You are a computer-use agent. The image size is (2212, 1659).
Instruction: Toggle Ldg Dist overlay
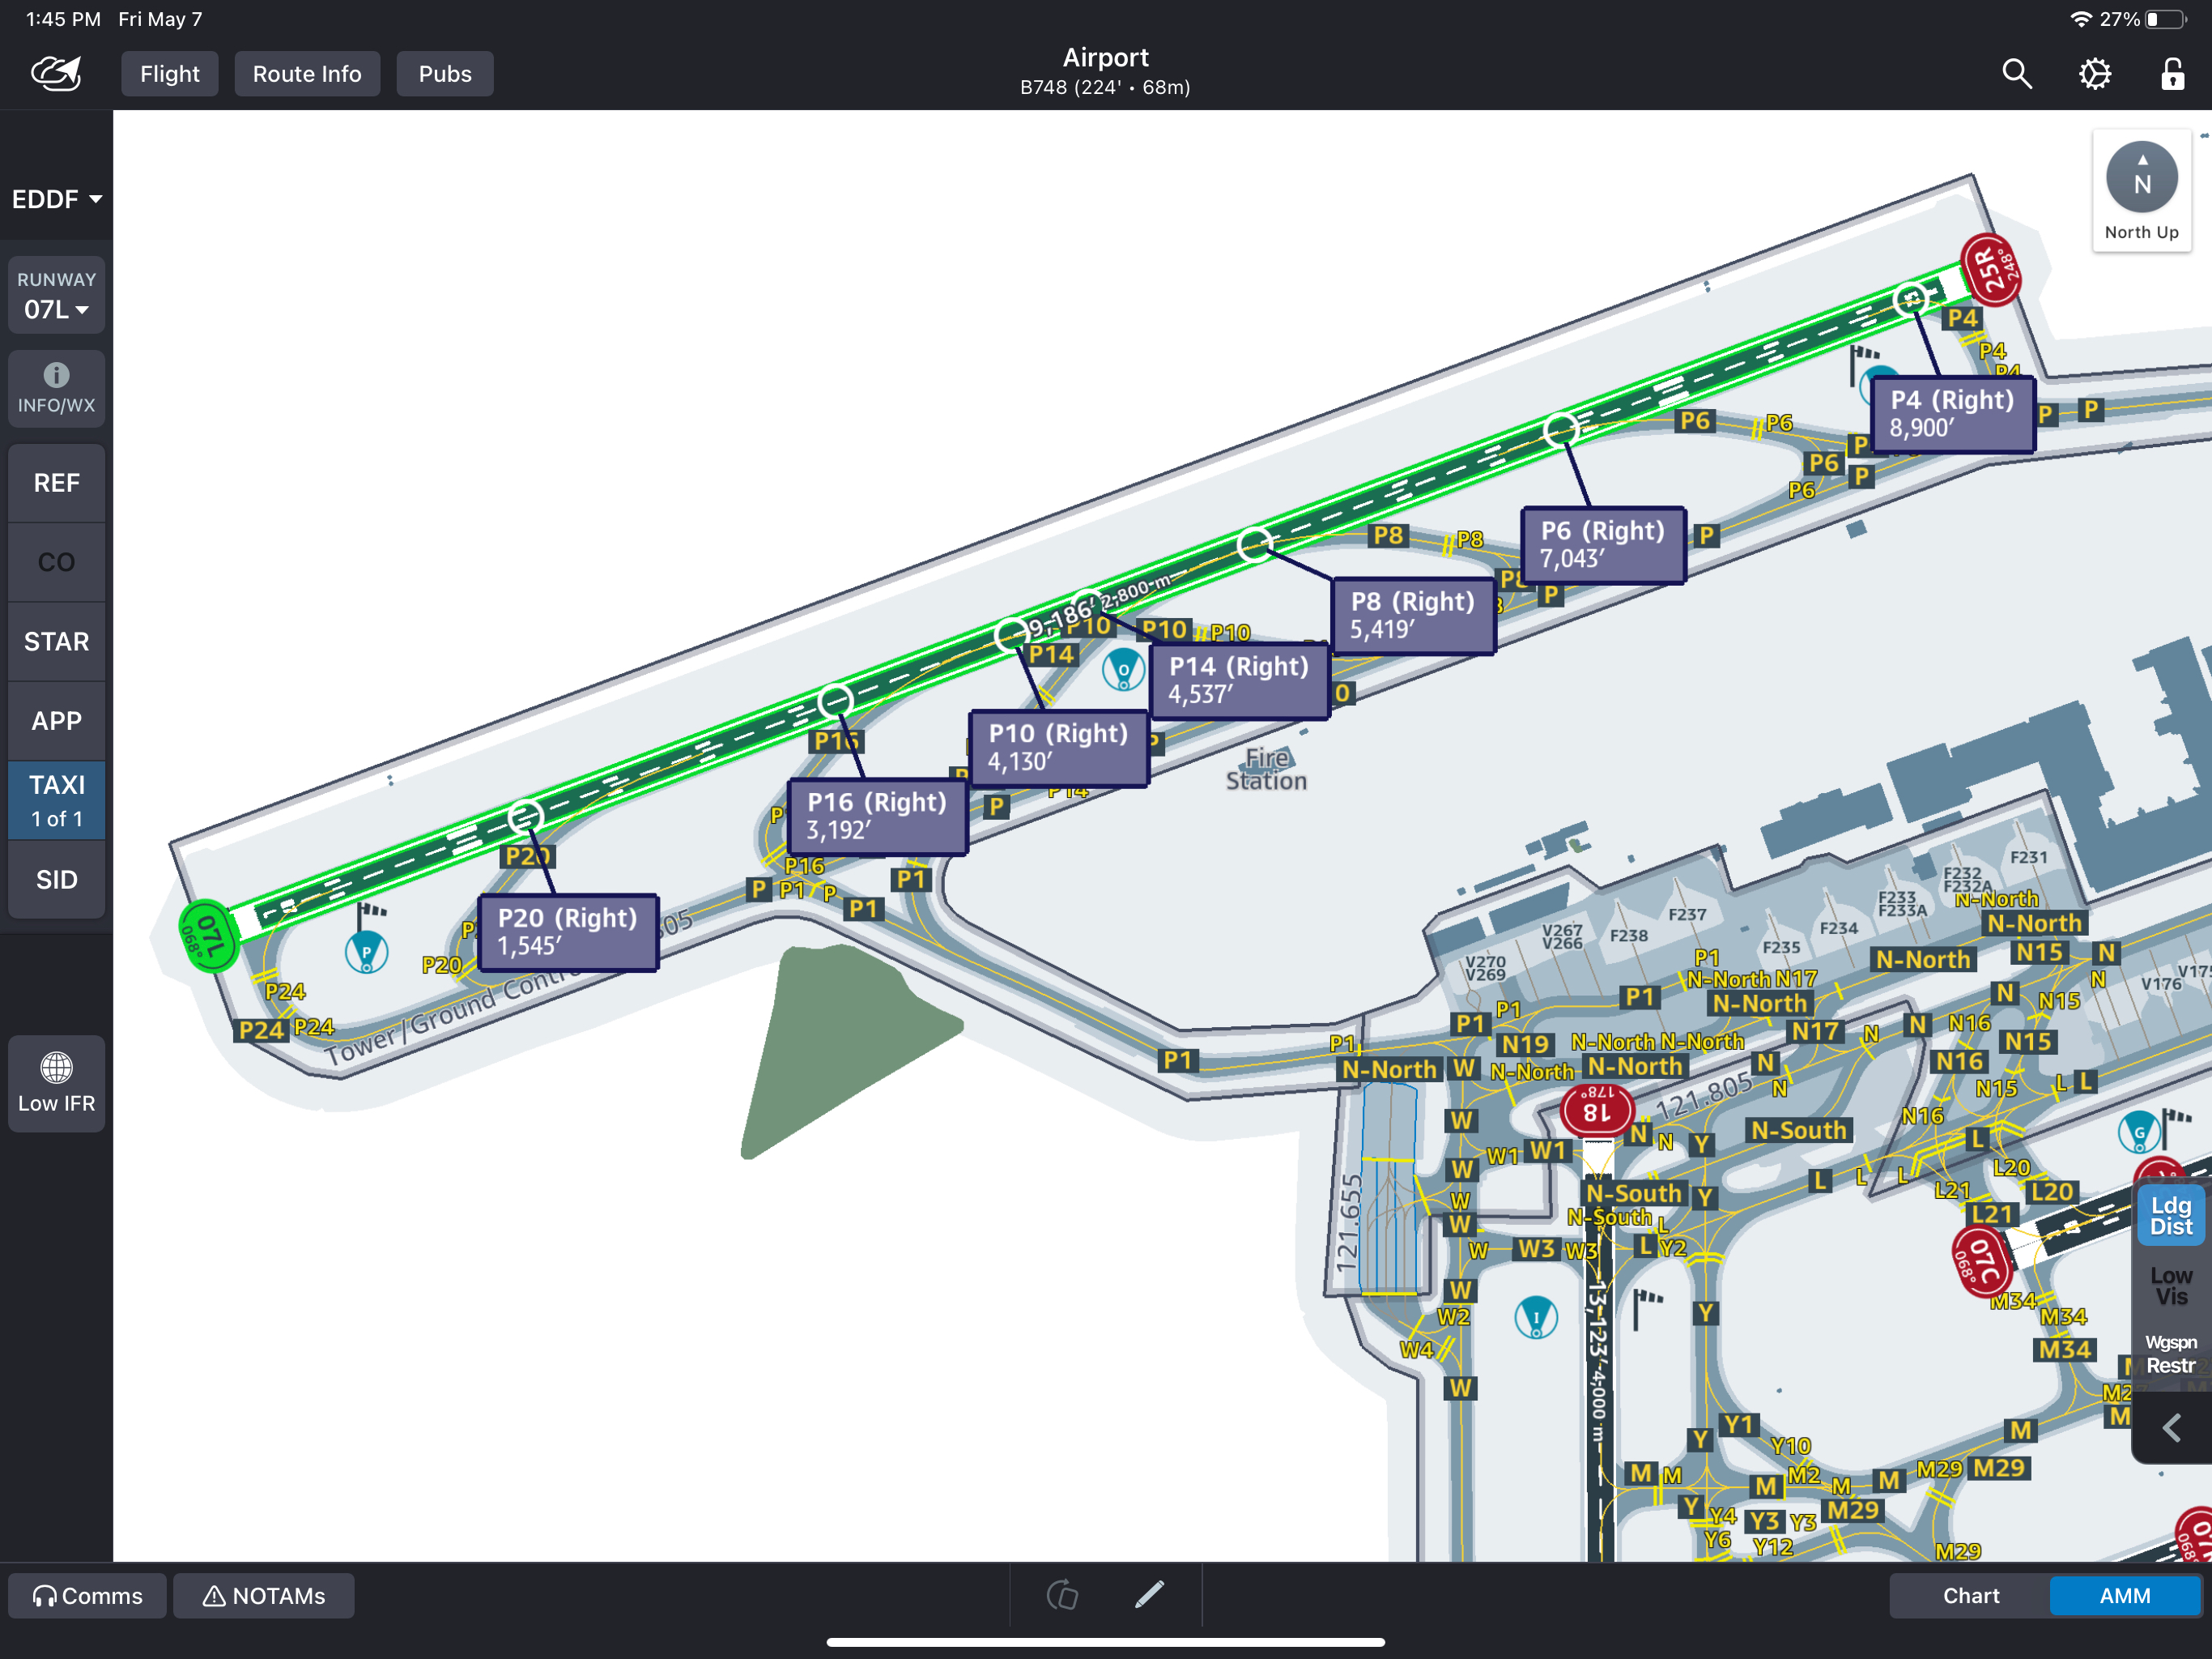[2171, 1216]
